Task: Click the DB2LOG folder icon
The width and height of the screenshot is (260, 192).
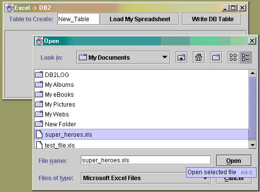Action: [x=39, y=75]
